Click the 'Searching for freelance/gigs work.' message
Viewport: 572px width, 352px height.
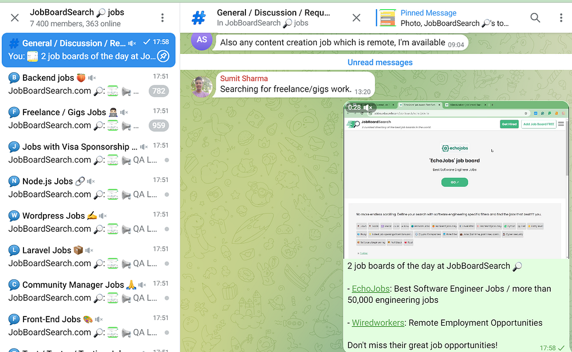(x=285, y=89)
